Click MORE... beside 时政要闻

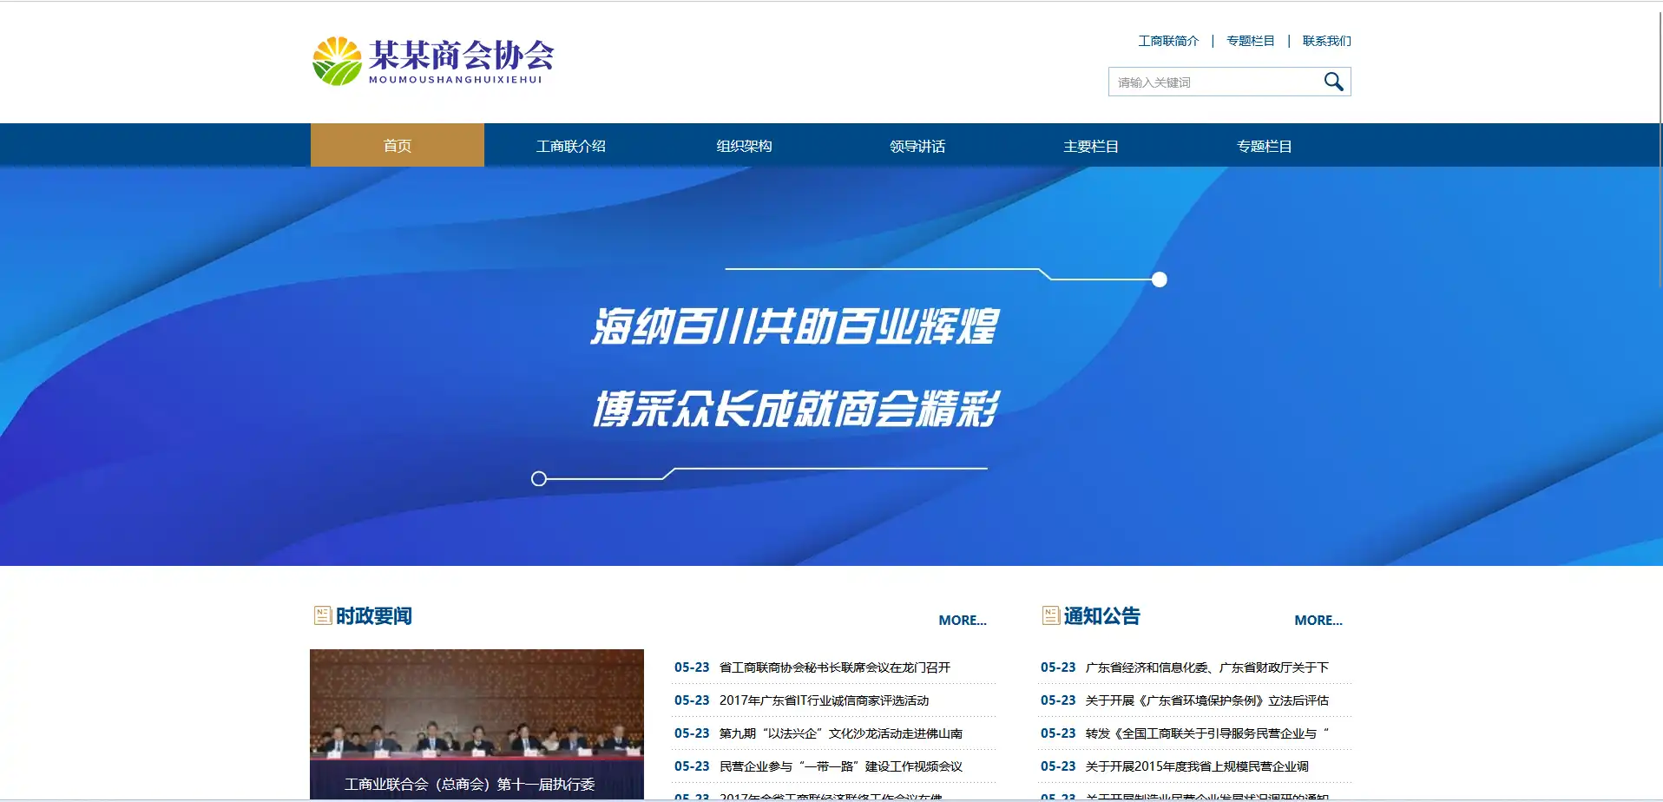coord(962,620)
